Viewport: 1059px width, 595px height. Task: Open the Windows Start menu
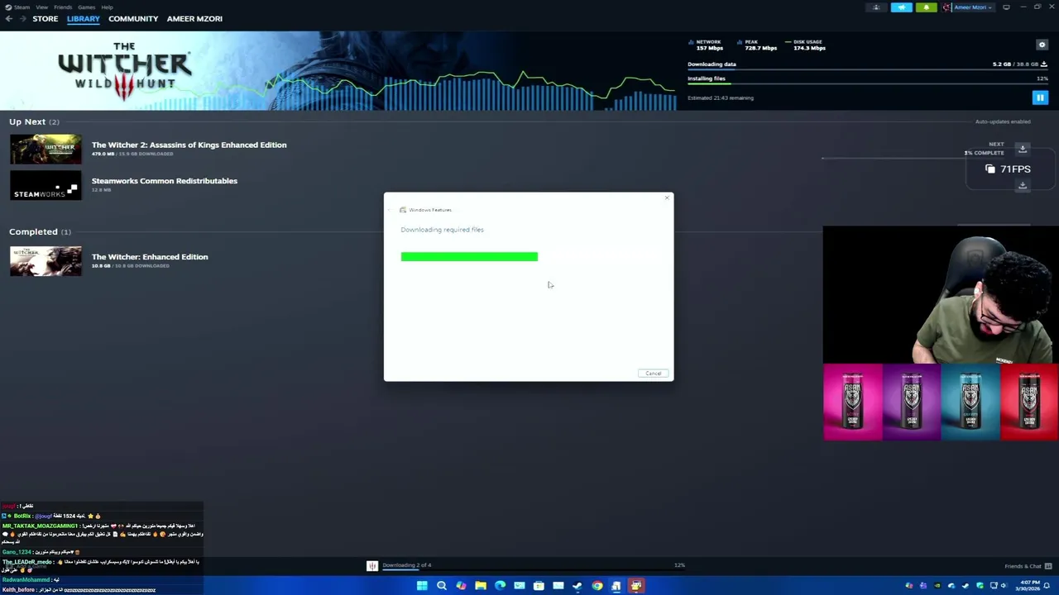click(422, 586)
